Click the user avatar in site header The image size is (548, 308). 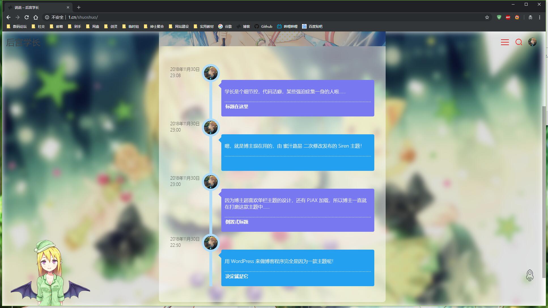[x=532, y=42]
